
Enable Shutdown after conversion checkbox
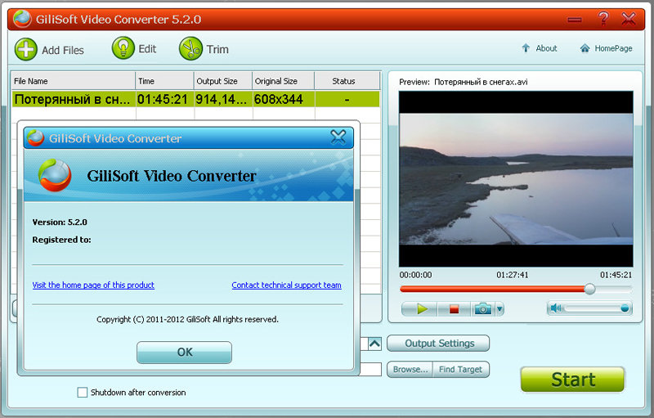[x=83, y=393]
